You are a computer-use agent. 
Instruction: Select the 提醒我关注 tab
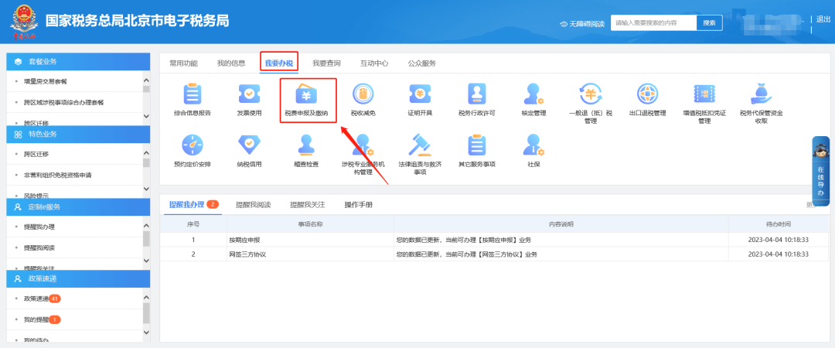307,205
